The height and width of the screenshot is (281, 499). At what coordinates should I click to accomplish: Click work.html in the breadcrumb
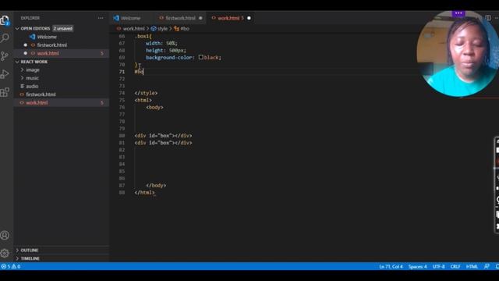pos(133,29)
